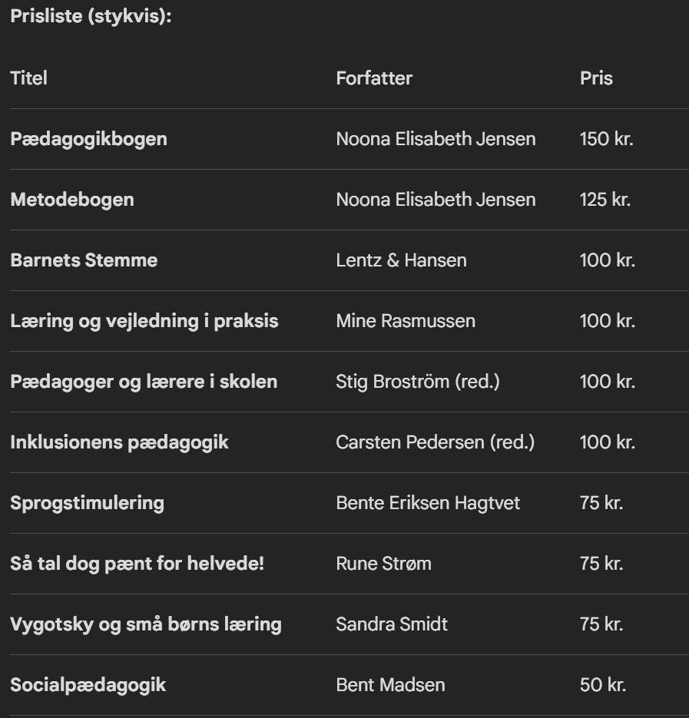
Task: Select the "Sprogstimulering" title cell
Action: coord(87,503)
